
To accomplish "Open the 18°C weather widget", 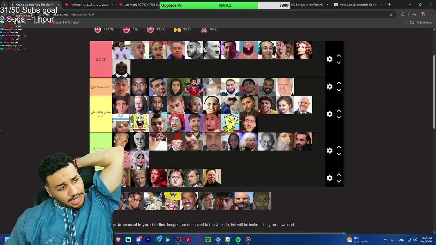I will [358, 240].
